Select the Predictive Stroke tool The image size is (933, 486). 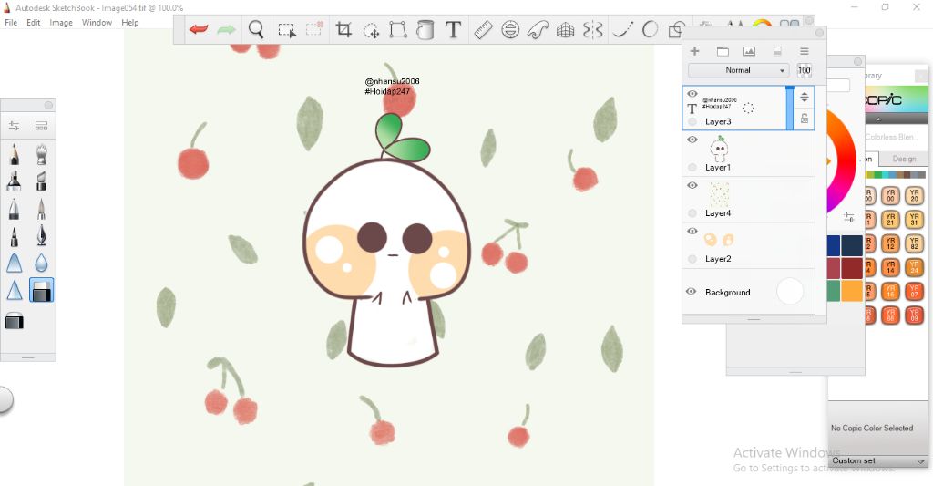650,29
